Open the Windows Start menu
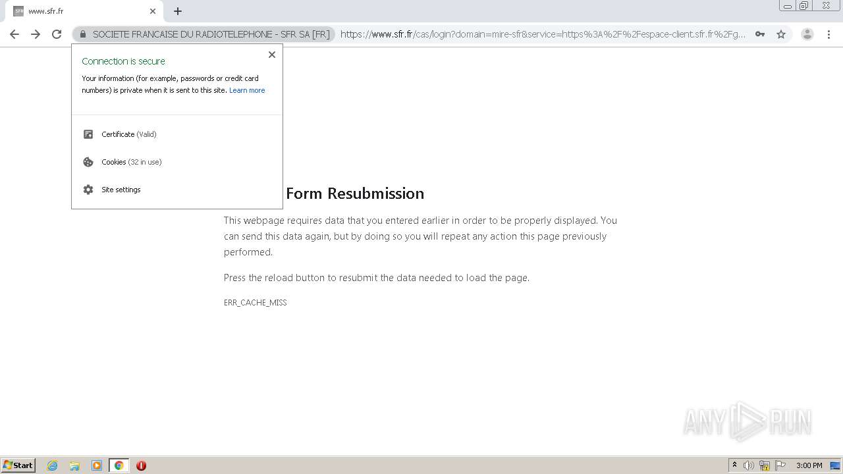Image resolution: width=843 pixels, height=474 pixels. pos(18,465)
